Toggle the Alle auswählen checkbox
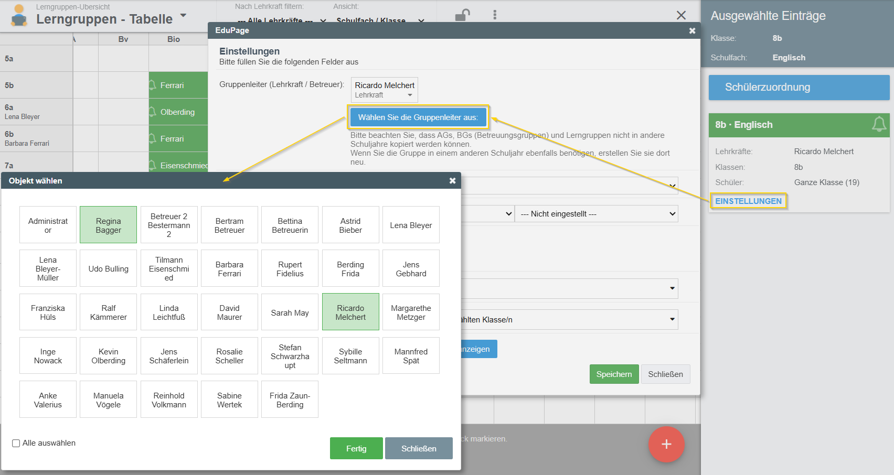This screenshot has height=475, width=894. (x=16, y=443)
